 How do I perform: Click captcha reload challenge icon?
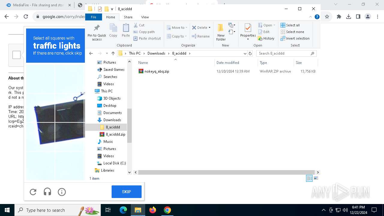[x=33, y=192]
